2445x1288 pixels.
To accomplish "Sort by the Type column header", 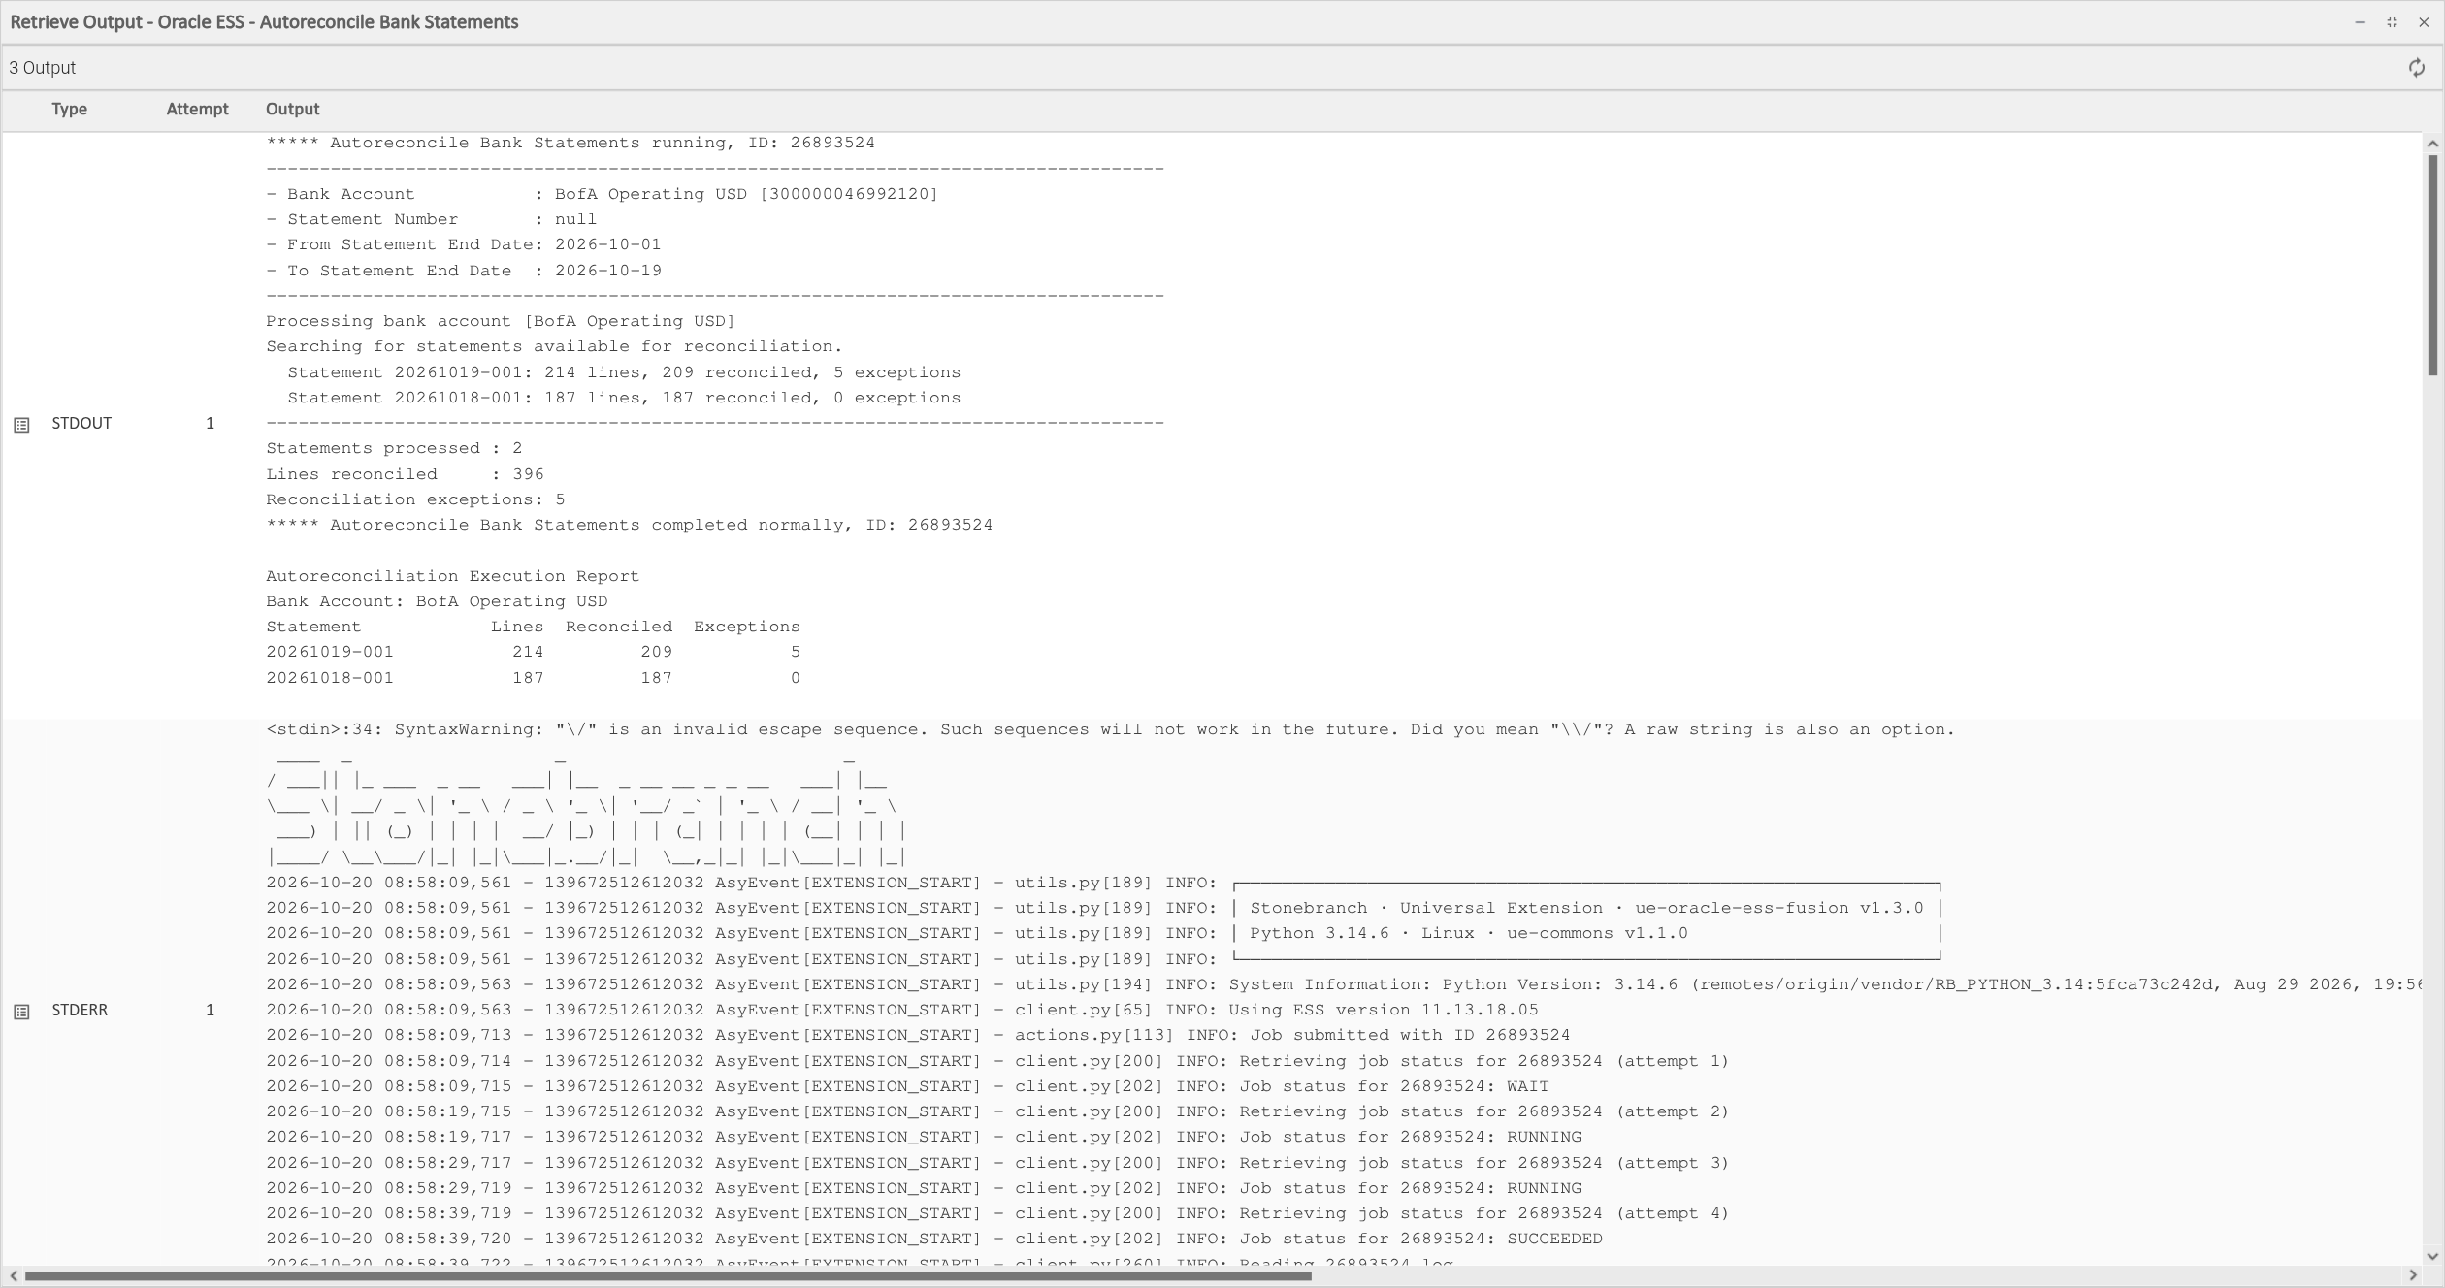I will [70, 109].
